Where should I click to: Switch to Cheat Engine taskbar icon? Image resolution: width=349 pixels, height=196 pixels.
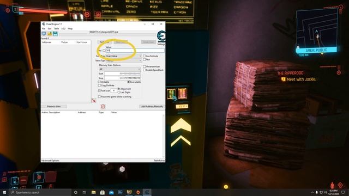tap(147, 192)
